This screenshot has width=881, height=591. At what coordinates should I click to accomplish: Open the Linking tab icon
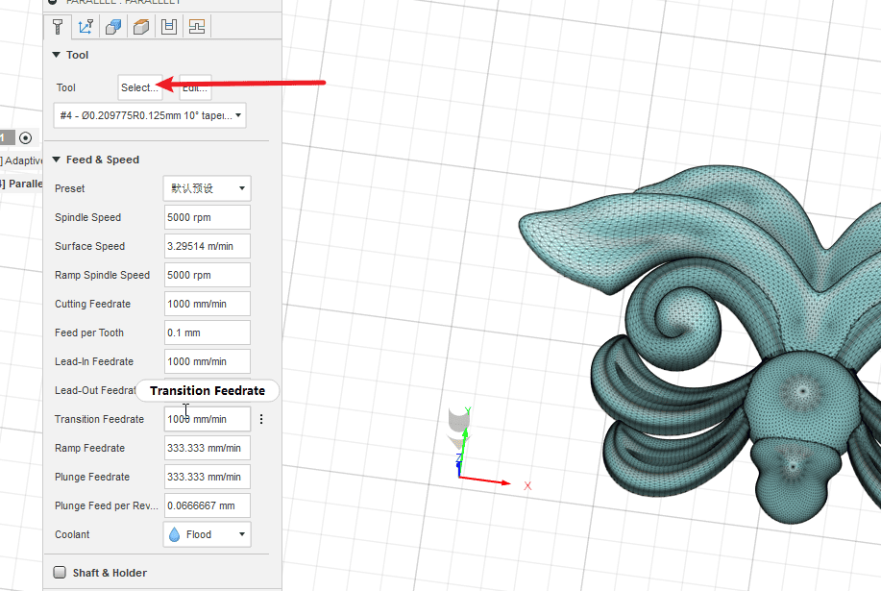[x=196, y=27]
